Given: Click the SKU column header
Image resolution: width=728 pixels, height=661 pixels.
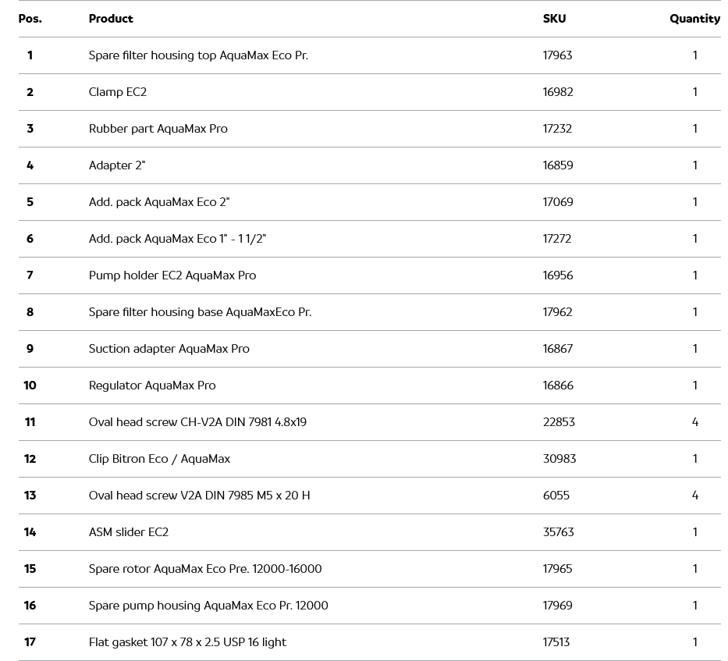Looking at the screenshot, I should pos(554,19).
